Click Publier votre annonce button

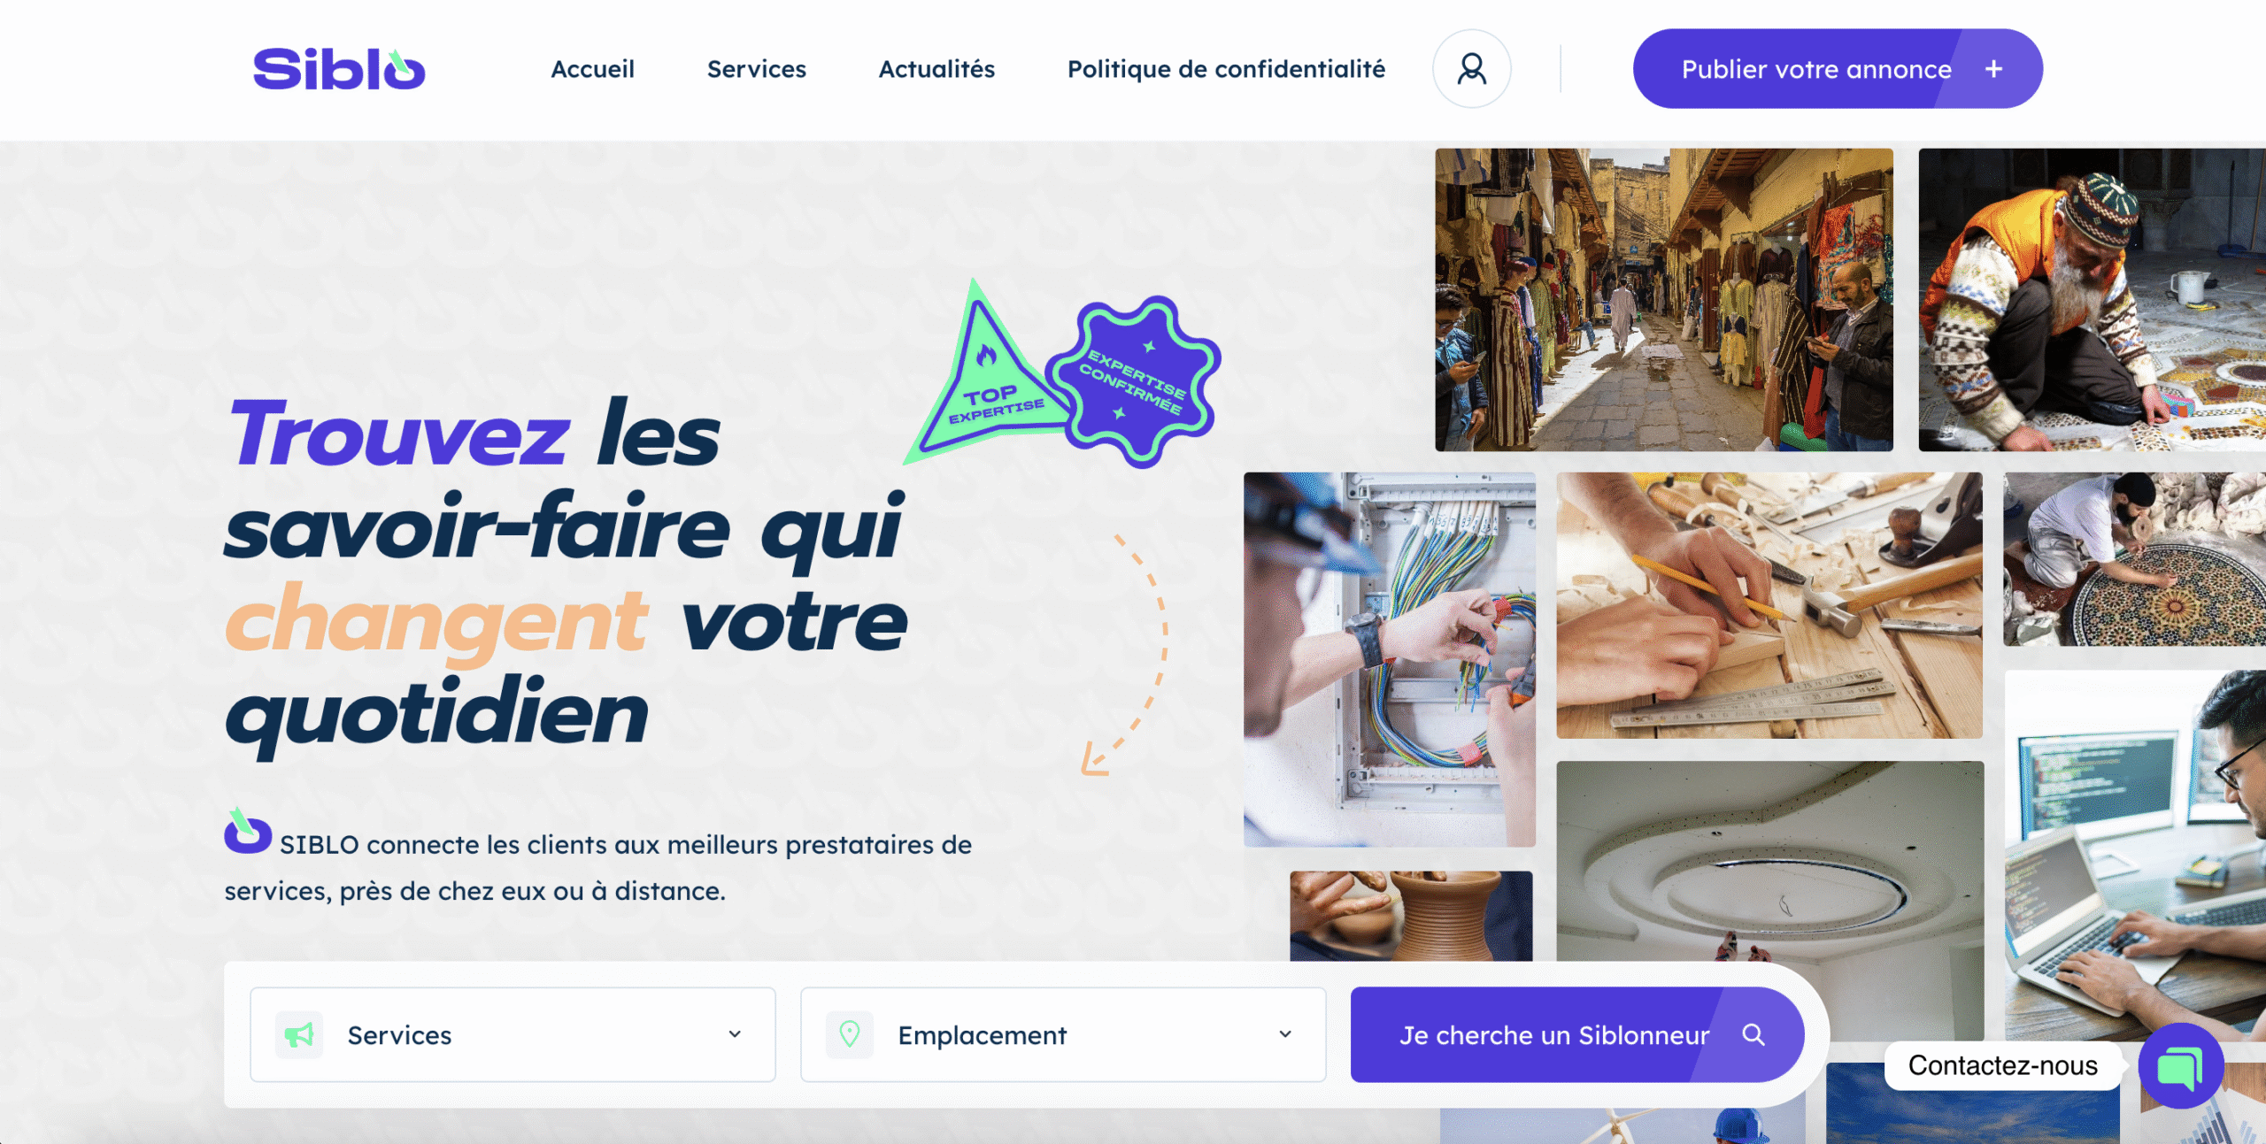click(1838, 69)
